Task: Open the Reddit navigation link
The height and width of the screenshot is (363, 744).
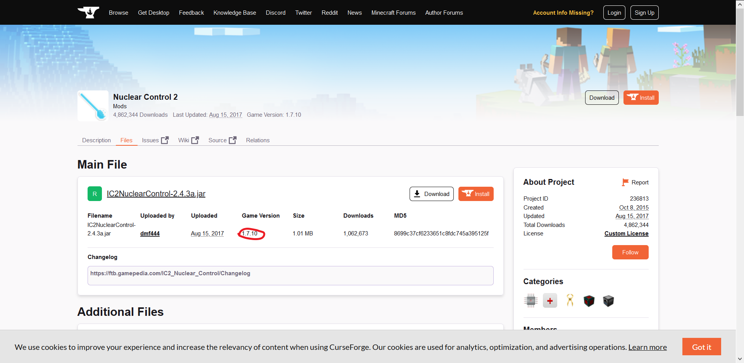Action: [330, 13]
